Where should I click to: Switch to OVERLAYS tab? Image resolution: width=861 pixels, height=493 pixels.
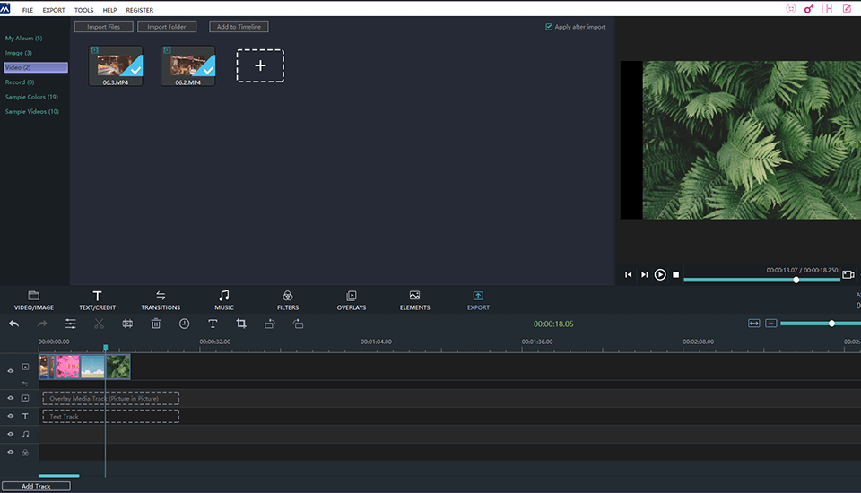pos(352,301)
